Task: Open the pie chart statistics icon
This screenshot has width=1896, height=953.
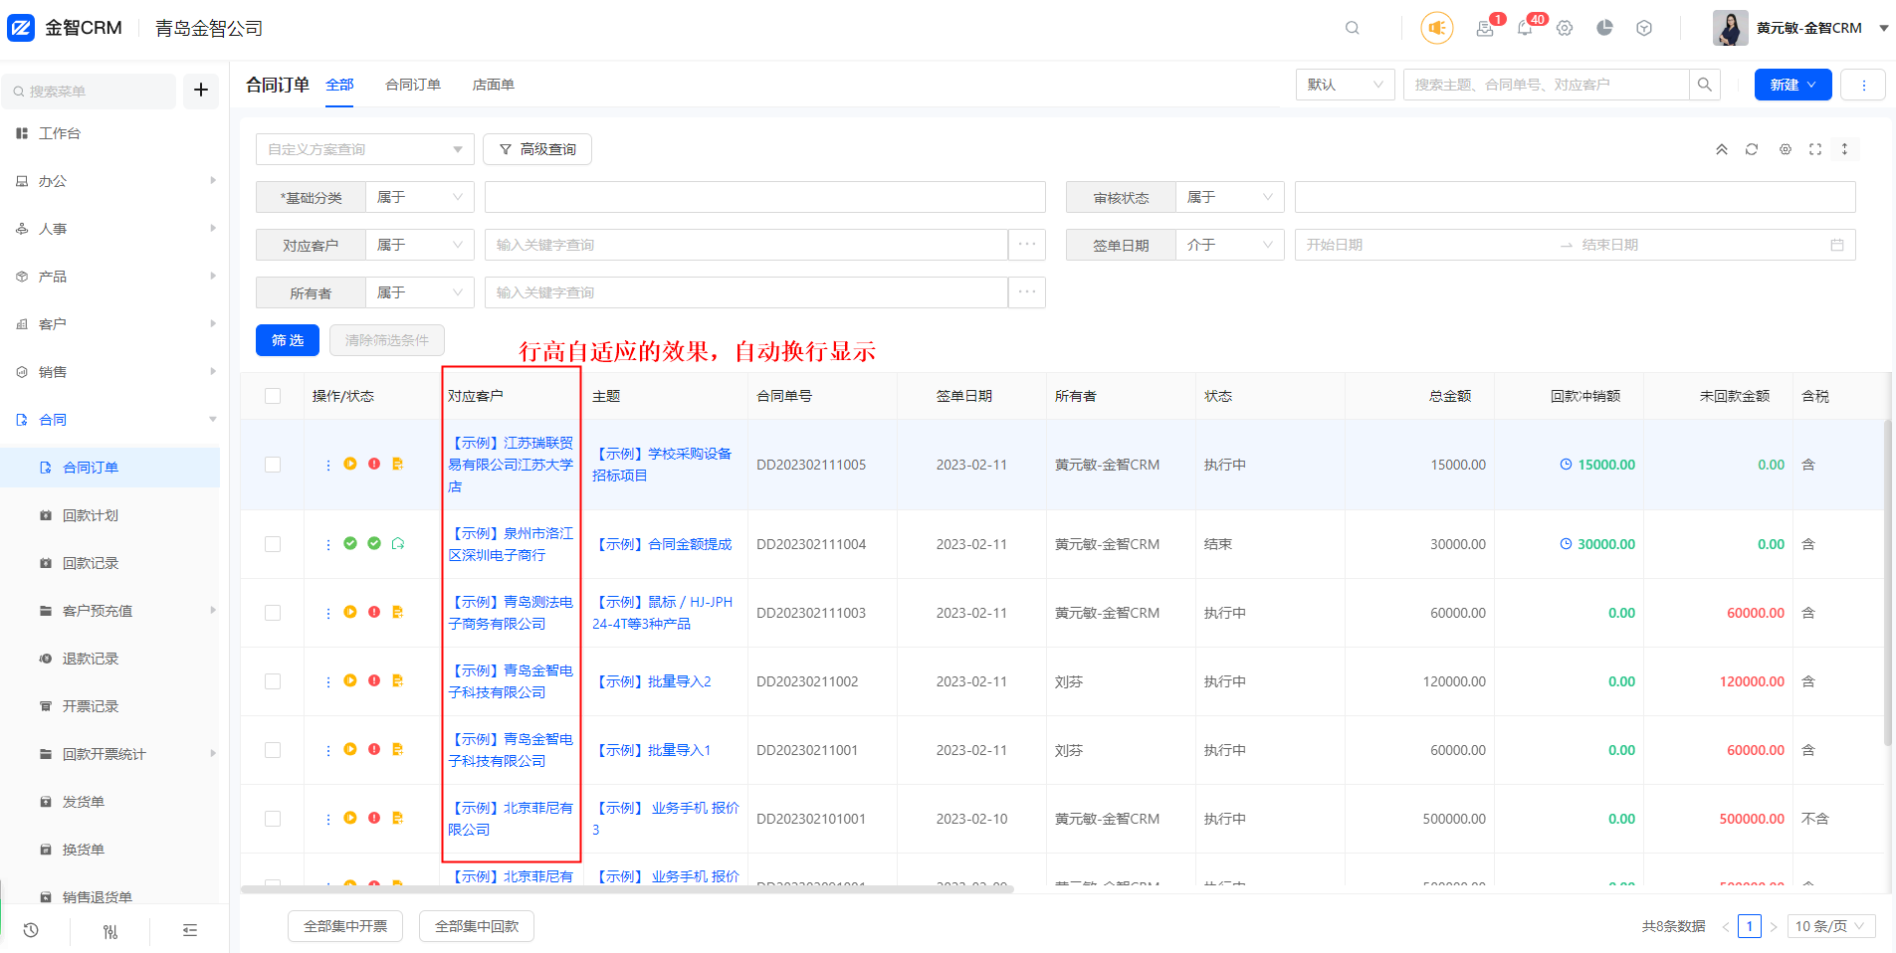Action: point(1604,28)
